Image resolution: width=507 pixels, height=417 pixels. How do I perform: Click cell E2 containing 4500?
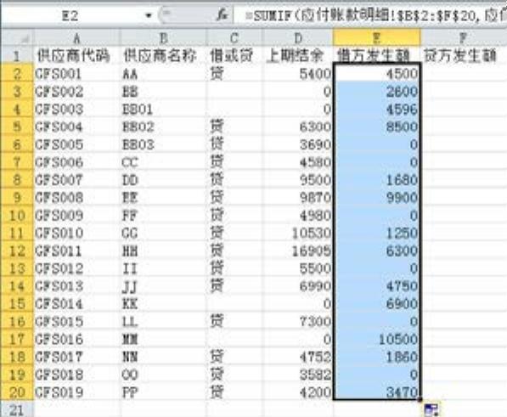tap(377, 74)
